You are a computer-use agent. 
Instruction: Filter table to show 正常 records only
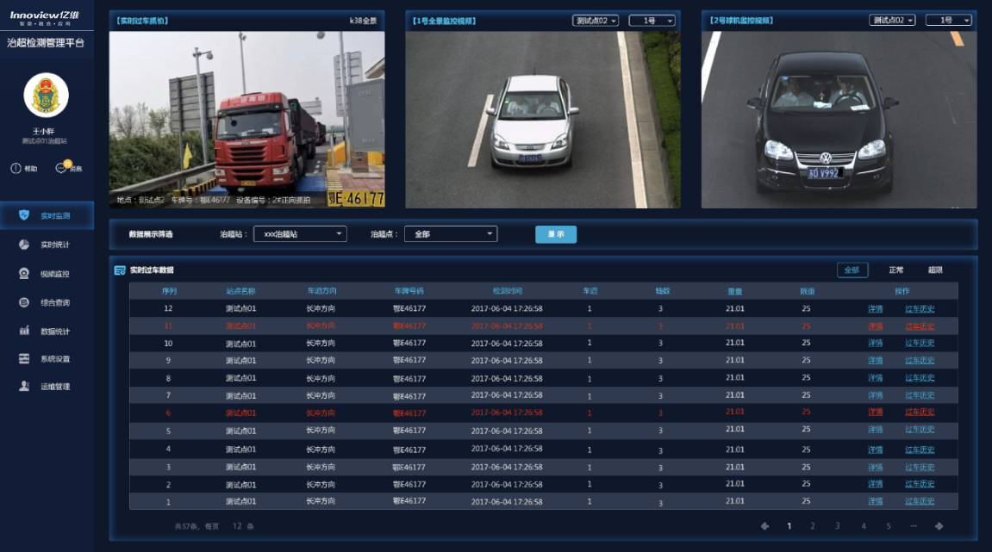click(896, 270)
